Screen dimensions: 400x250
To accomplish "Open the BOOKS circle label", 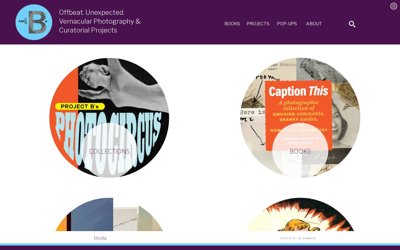I will pos(300,151).
